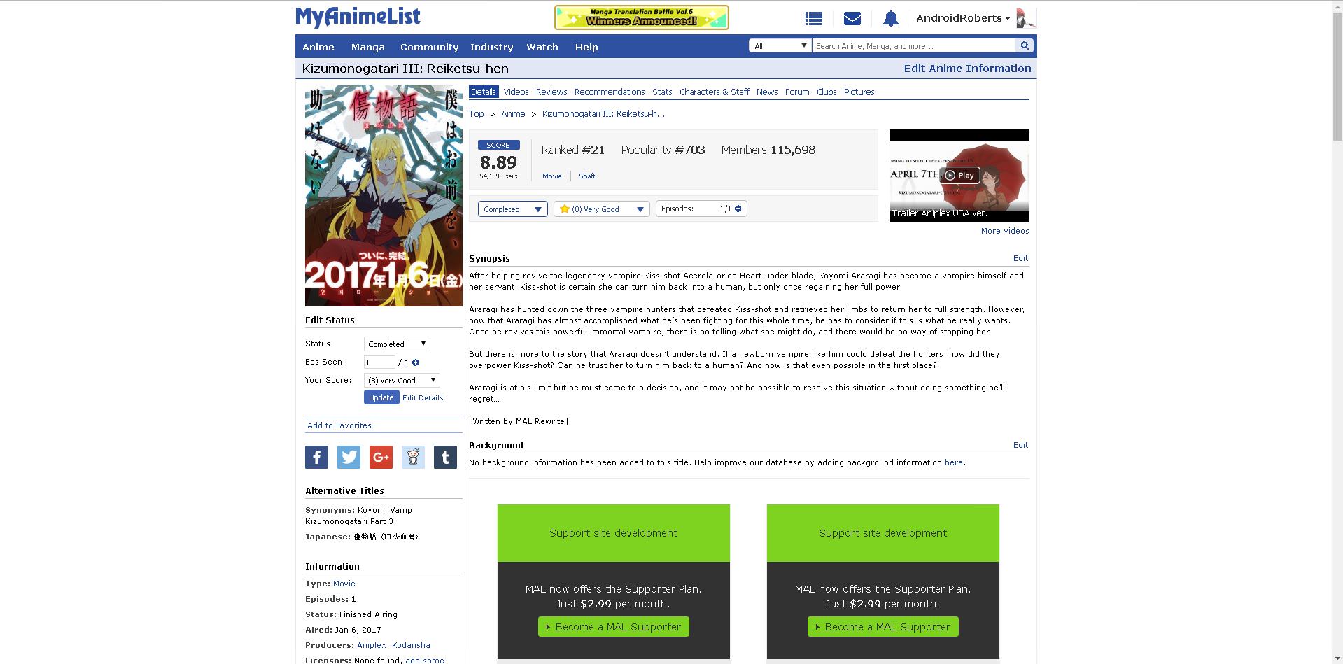
Task: Switch to the Stats tab
Action: click(x=662, y=92)
